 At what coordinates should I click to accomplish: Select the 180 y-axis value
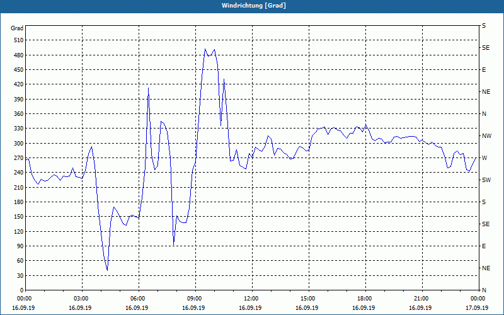[18, 202]
